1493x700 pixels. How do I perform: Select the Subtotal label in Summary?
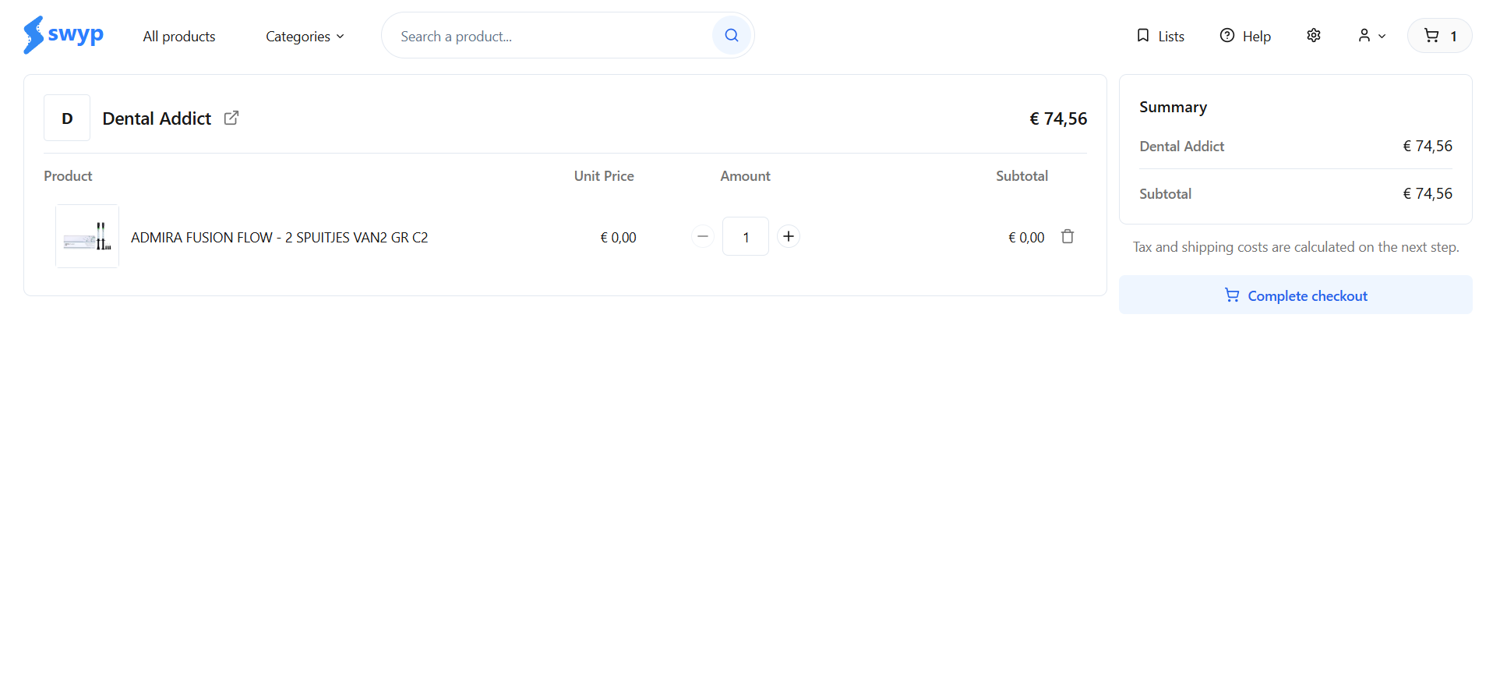pos(1165,193)
